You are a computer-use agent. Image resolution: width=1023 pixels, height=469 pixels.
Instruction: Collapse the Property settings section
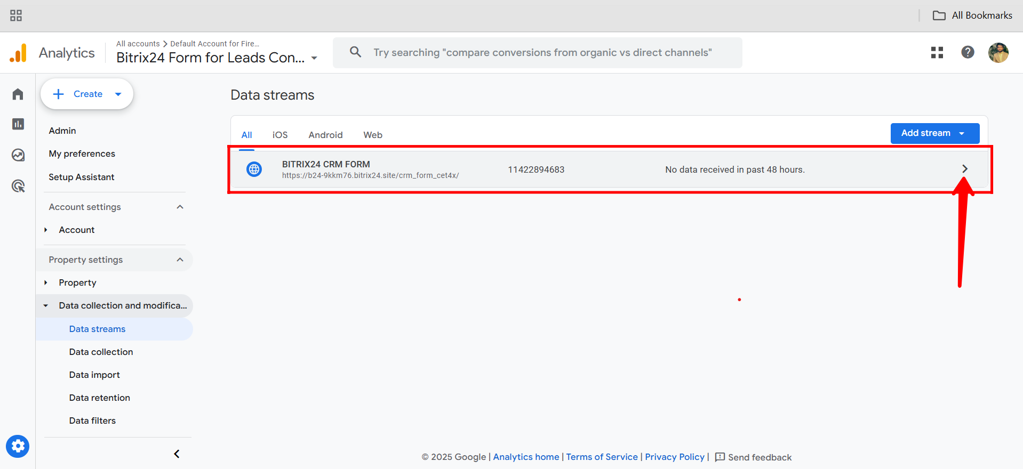coord(180,260)
